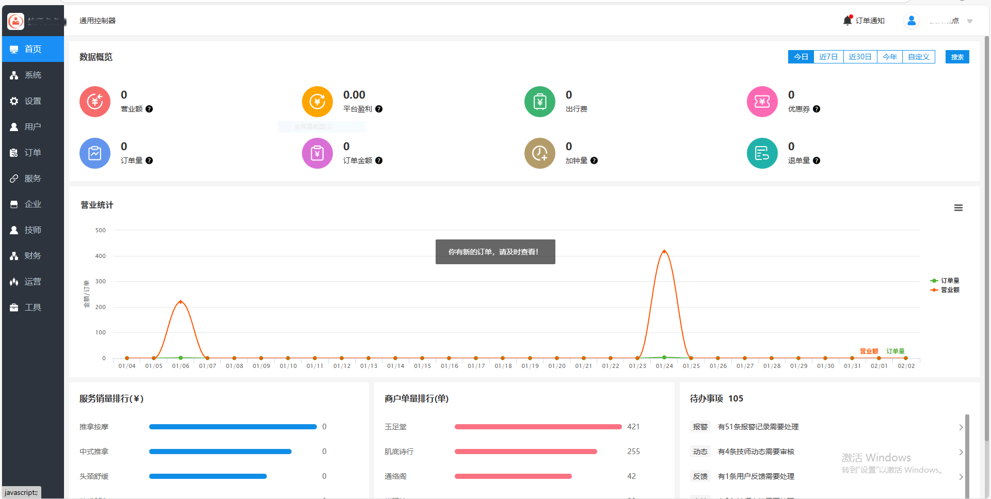
Task: Toggle 营业额 series in chart legend
Action: tap(945, 290)
